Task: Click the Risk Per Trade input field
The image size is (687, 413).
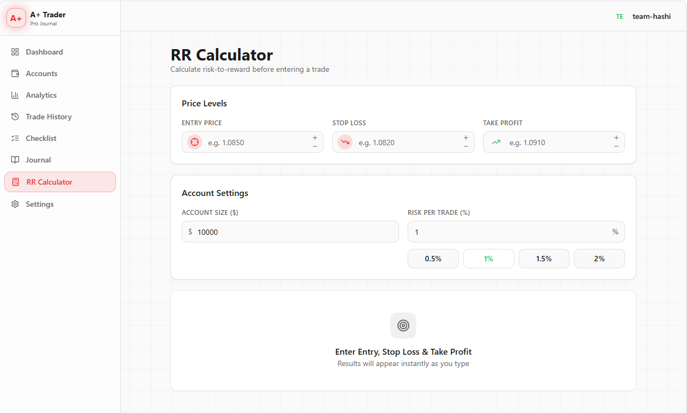Action: (x=516, y=232)
